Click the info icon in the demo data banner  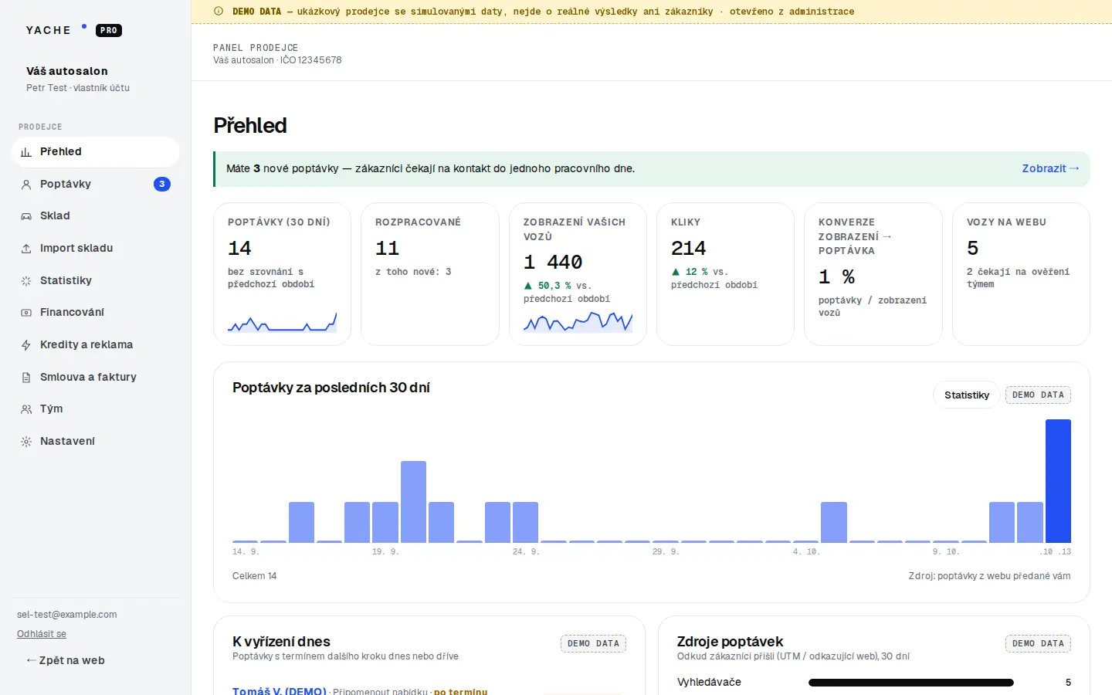point(219,12)
